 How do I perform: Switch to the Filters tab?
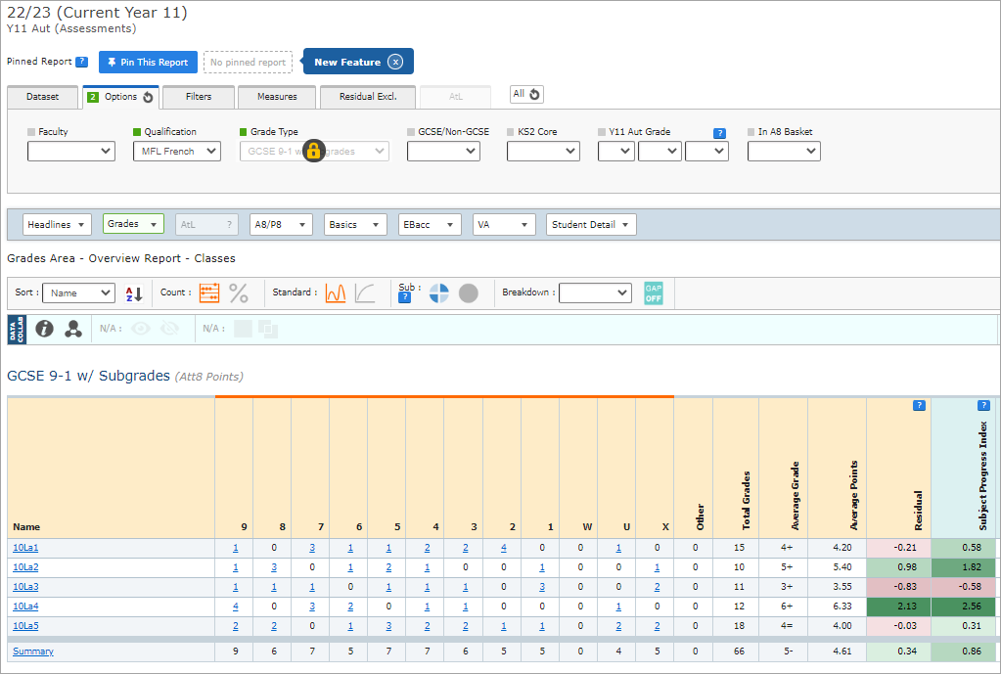[199, 97]
